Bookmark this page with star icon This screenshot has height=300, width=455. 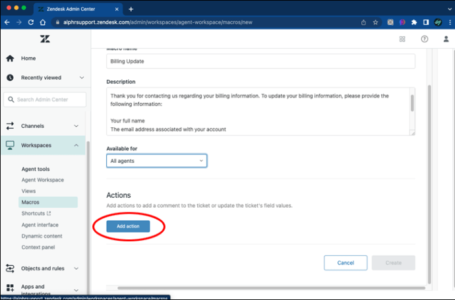(375, 22)
